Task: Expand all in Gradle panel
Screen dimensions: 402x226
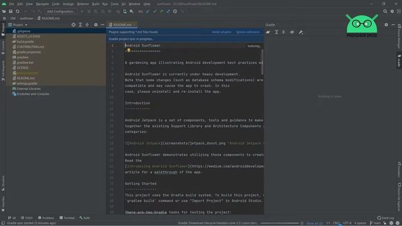Action: click(x=276, y=32)
